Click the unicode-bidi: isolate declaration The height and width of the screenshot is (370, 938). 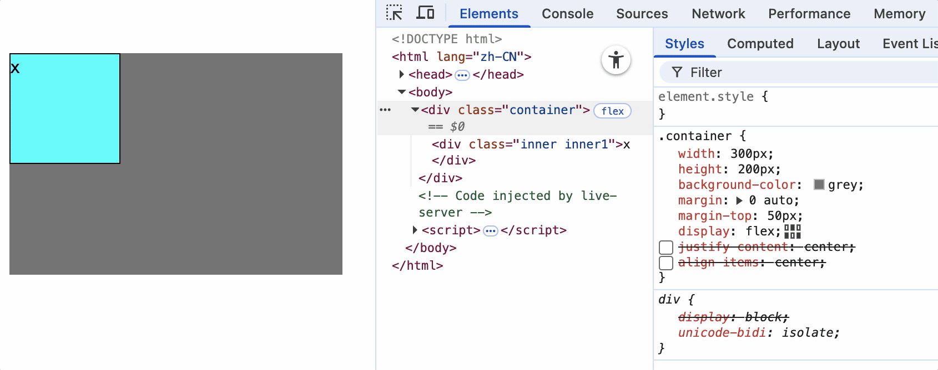coord(759,333)
